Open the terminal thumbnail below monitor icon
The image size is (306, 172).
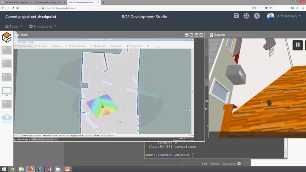pos(7,104)
